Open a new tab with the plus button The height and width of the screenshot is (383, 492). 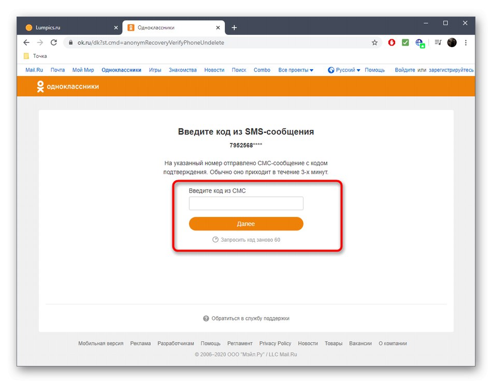pos(234,27)
